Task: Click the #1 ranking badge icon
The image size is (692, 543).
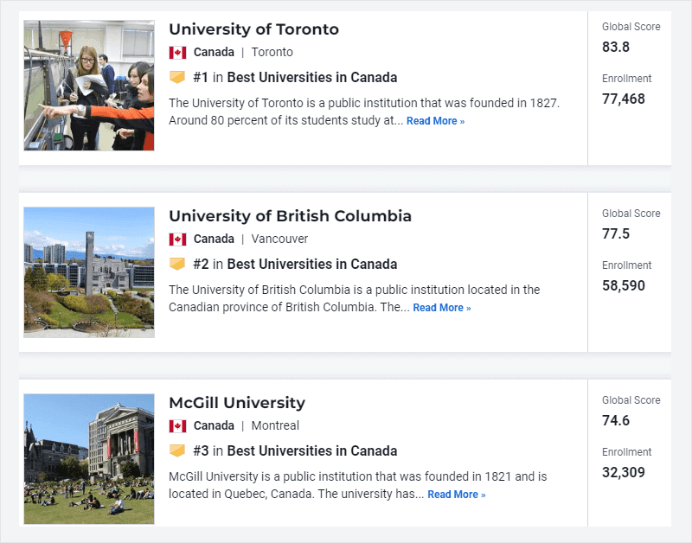Action: pyautogui.click(x=177, y=78)
